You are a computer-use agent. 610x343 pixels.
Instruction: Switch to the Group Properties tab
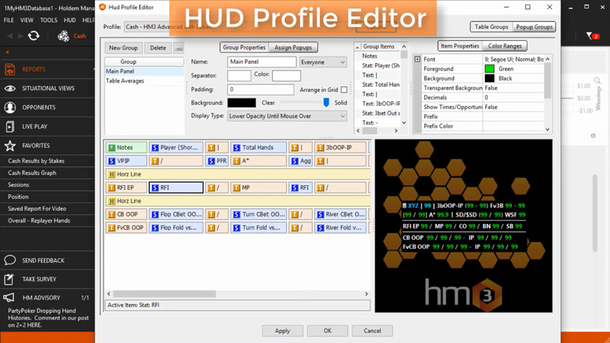[244, 47]
